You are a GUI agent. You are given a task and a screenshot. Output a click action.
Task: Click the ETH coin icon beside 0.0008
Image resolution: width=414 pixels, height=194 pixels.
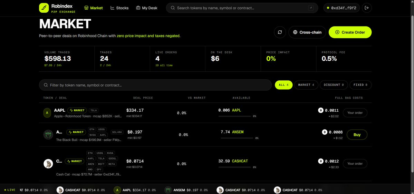325,132
